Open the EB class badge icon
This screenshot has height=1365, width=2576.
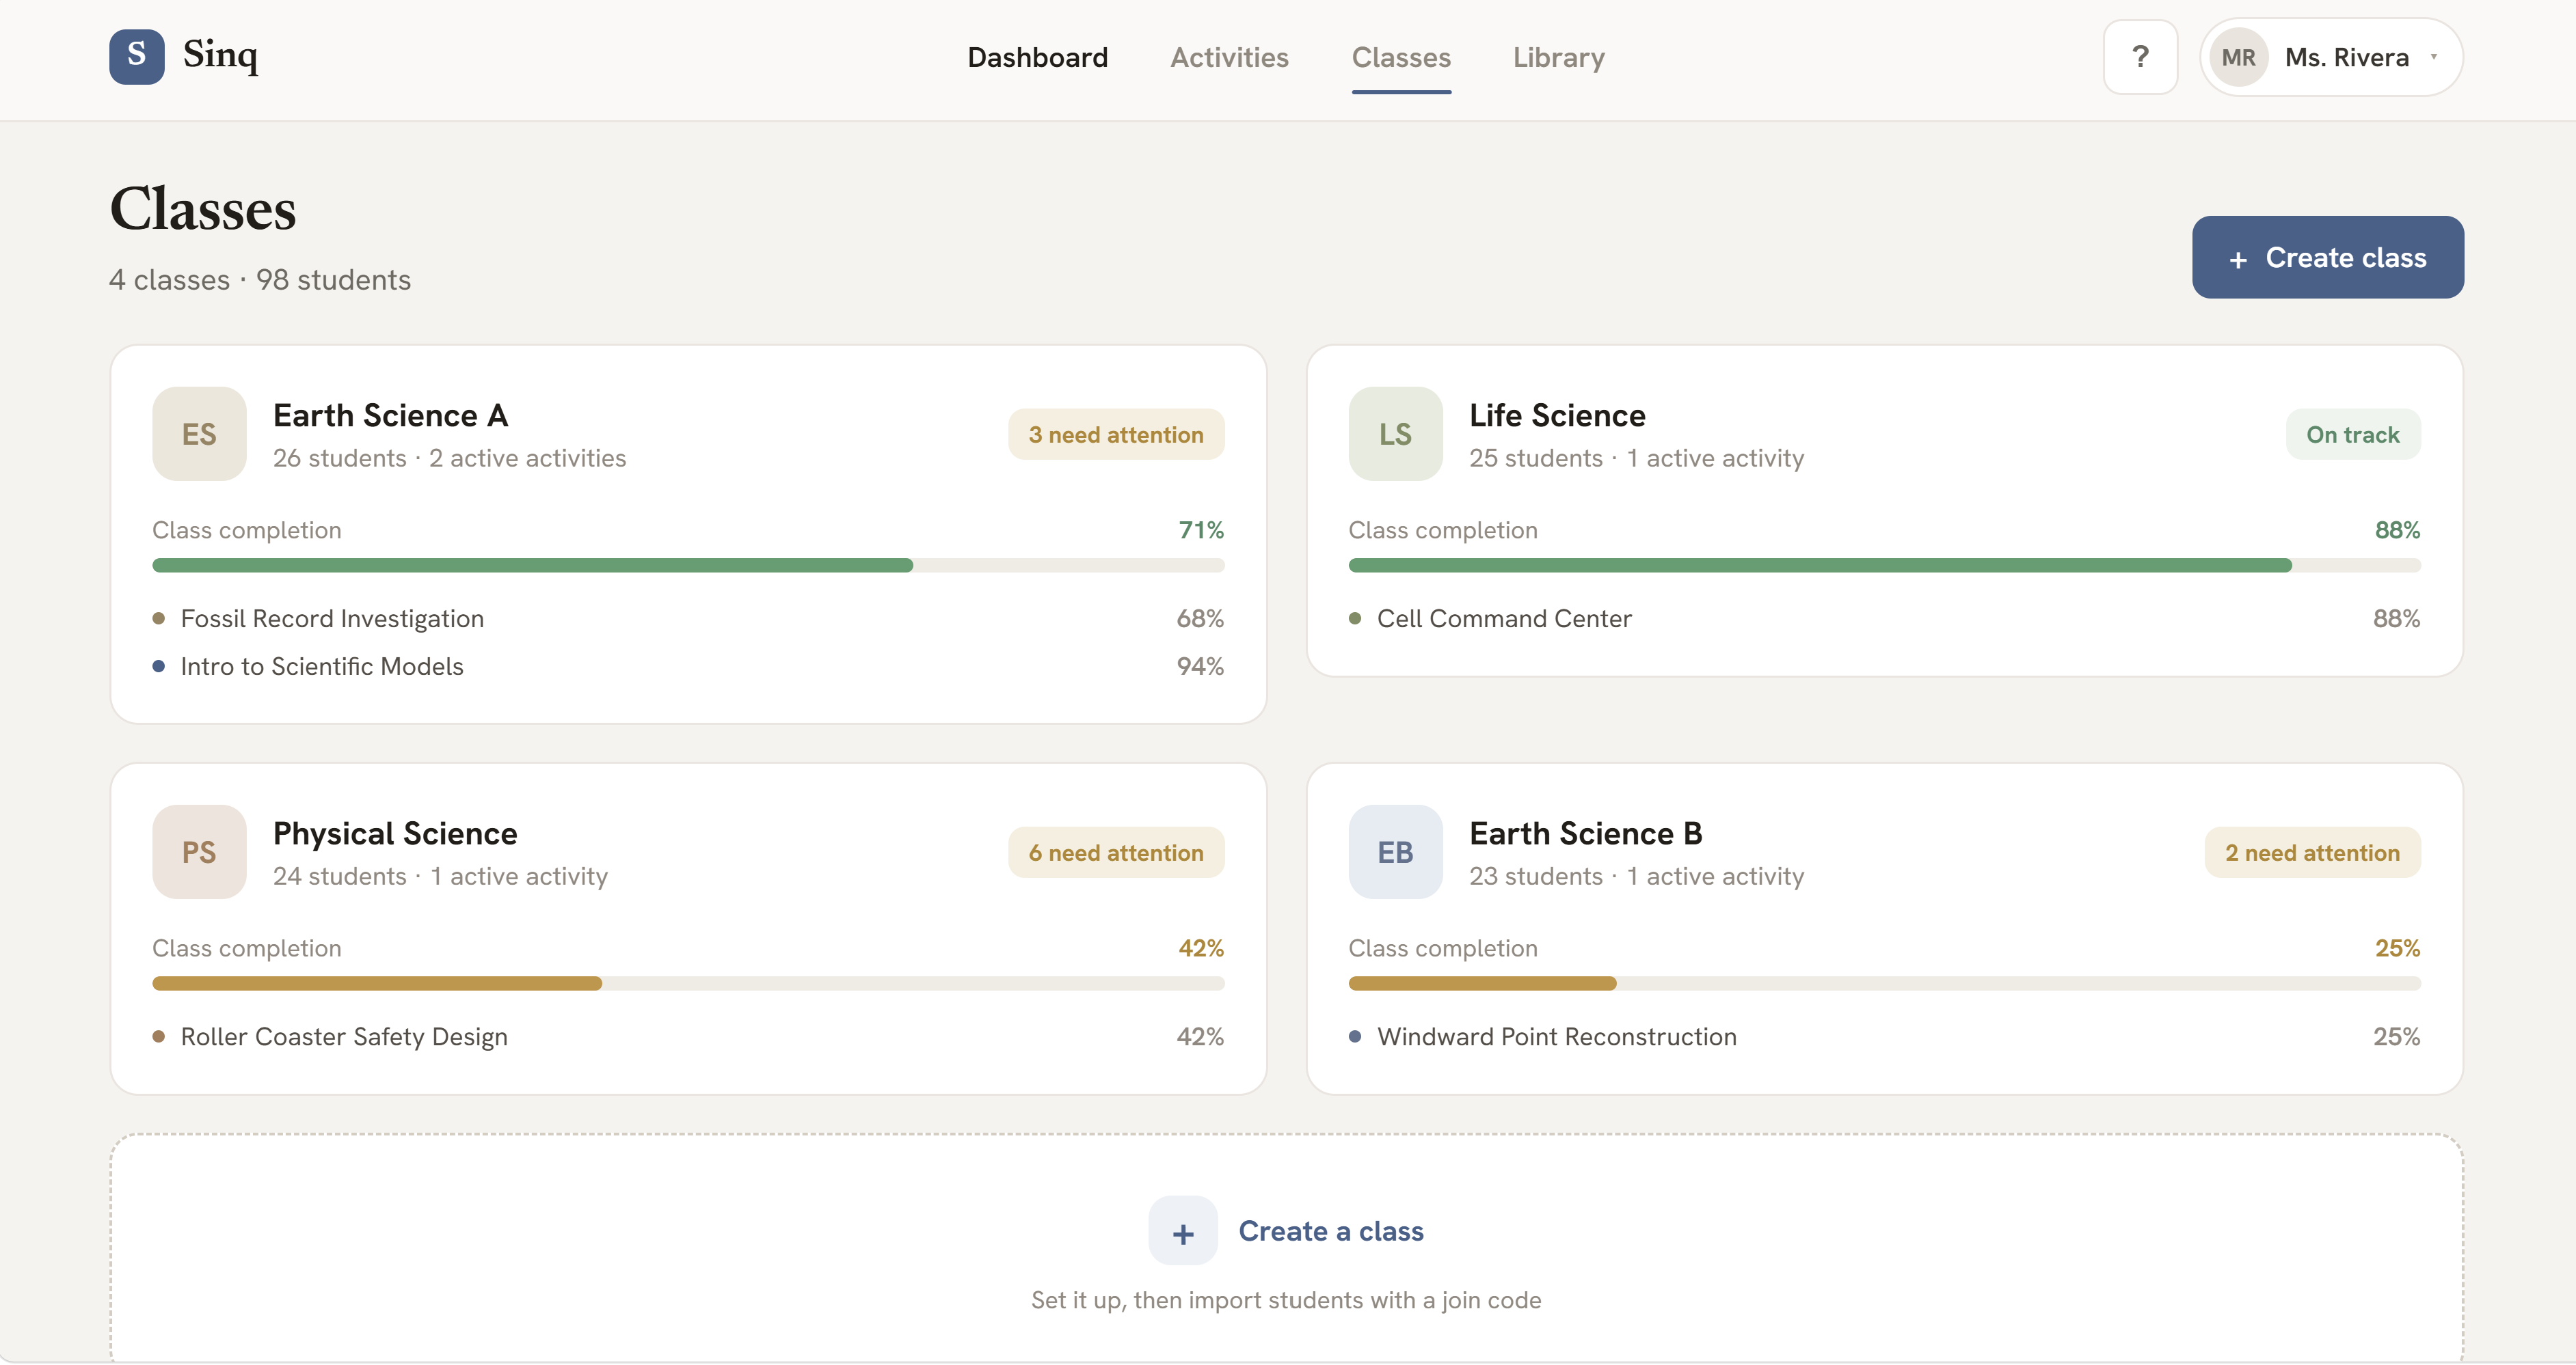click(x=1395, y=851)
